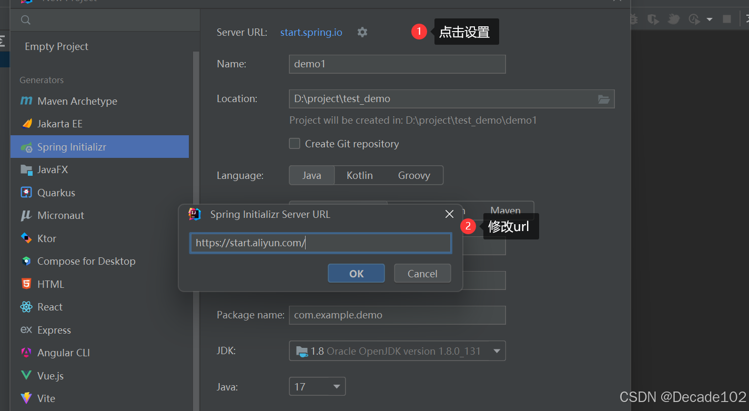Click the Ktor logo icon
749x411 pixels.
[x=26, y=238]
